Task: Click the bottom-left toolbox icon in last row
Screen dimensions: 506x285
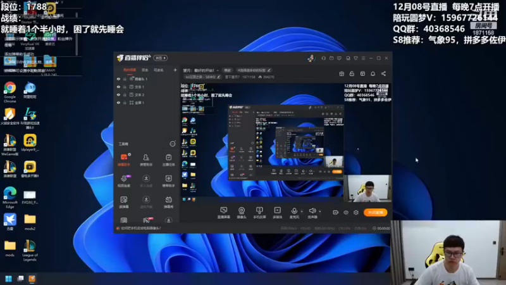Action: (123, 220)
